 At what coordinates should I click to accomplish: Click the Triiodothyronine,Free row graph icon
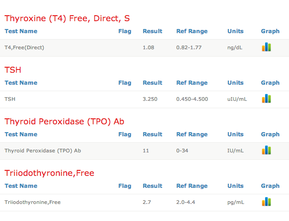(x=266, y=202)
